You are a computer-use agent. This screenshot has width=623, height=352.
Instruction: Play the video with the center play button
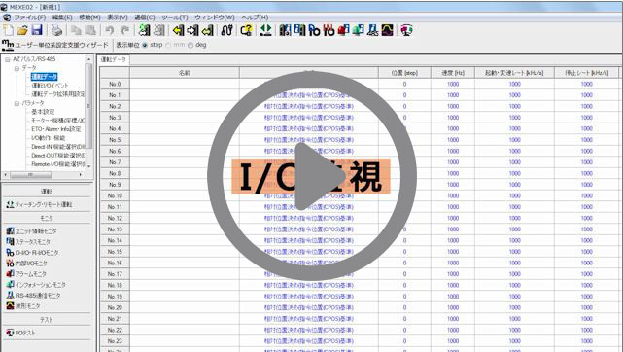pos(311,176)
